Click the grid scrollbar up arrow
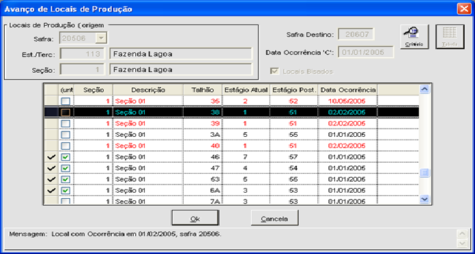This screenshot has height=254, width=475. click(x=424, y=89)
